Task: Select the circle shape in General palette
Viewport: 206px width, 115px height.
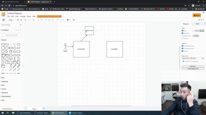Action: pos(7,48)
